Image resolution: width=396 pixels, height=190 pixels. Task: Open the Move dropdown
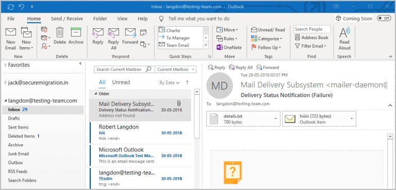227,30
